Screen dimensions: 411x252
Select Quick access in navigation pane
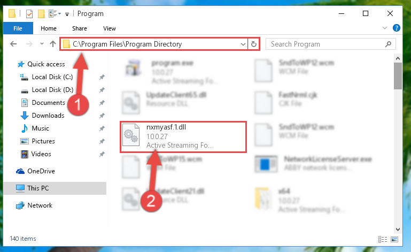click(x=41, y=64)
